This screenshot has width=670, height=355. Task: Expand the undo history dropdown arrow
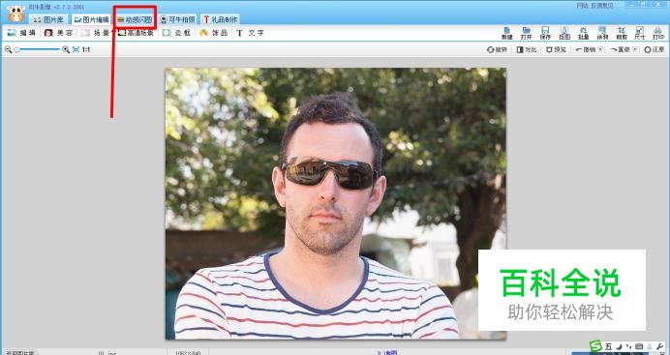600,49
